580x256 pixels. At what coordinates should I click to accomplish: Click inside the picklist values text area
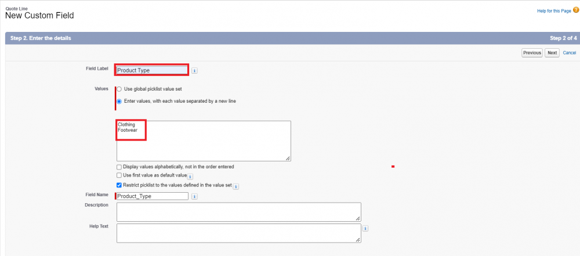pos(204,141)
